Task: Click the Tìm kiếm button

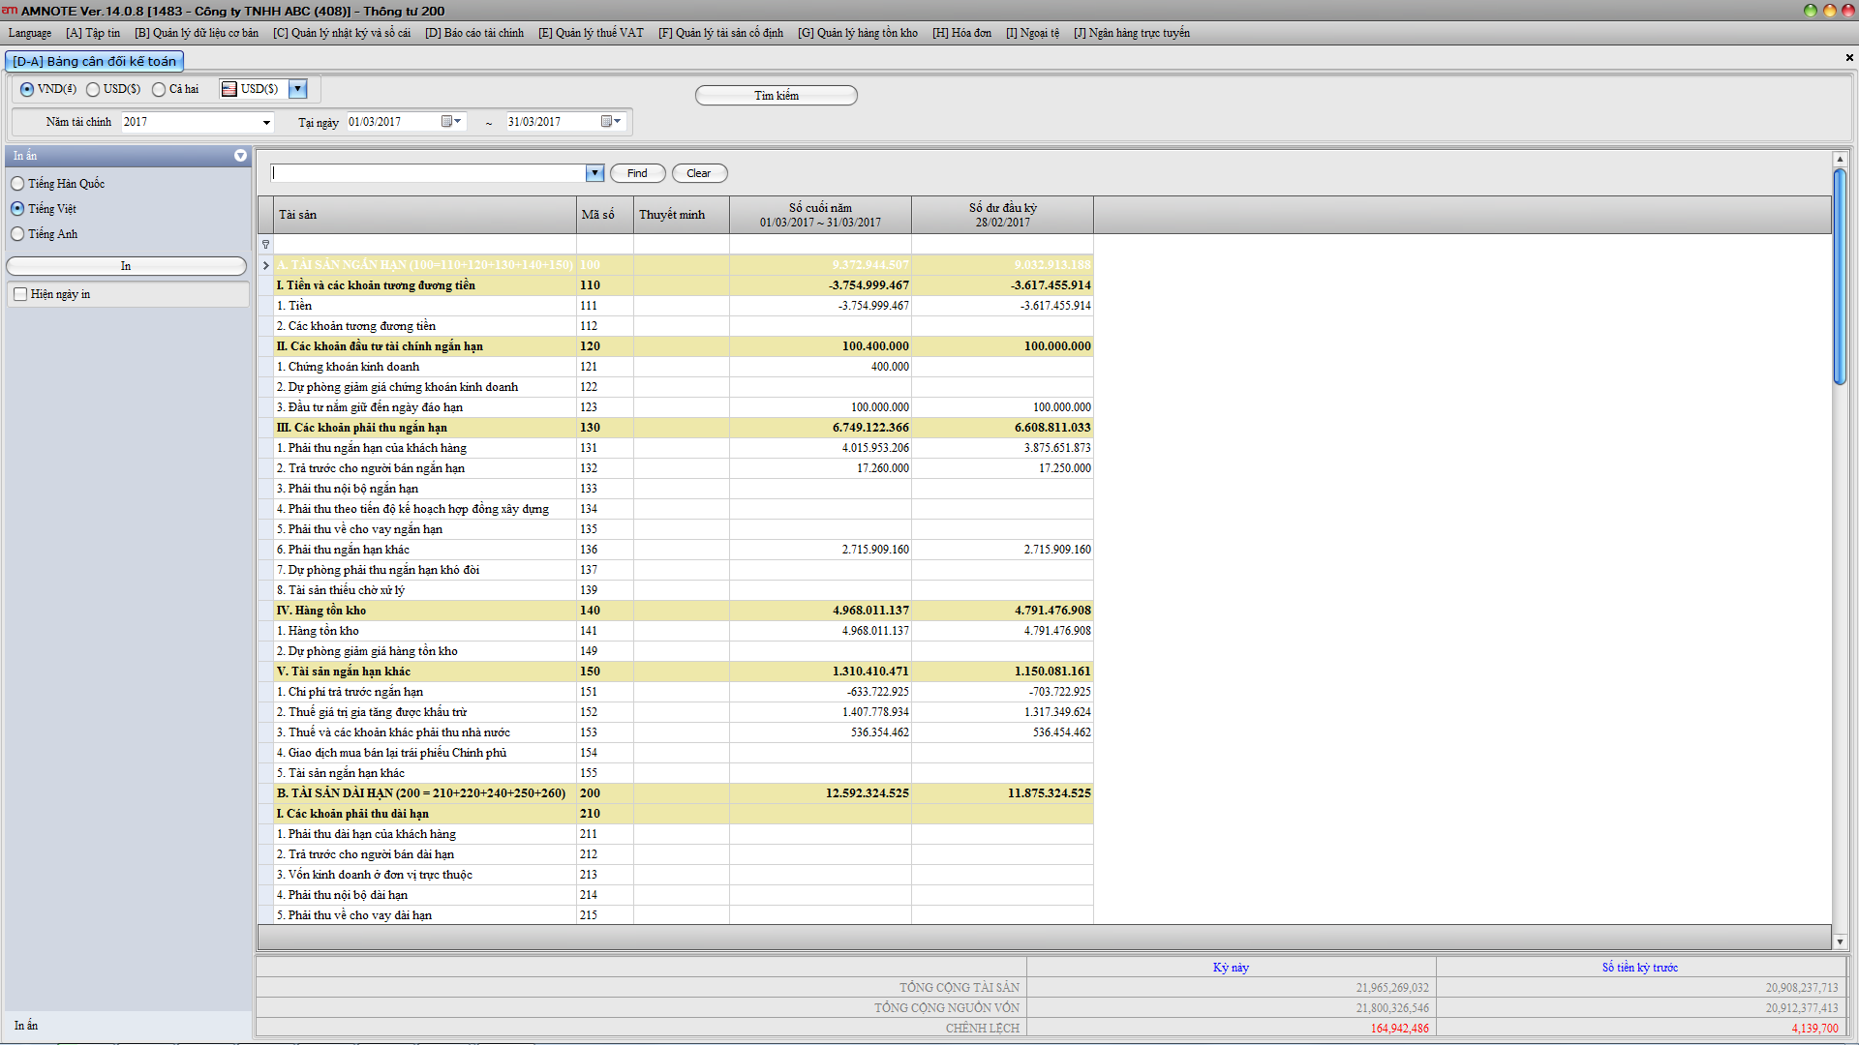Action: (776, 96)
